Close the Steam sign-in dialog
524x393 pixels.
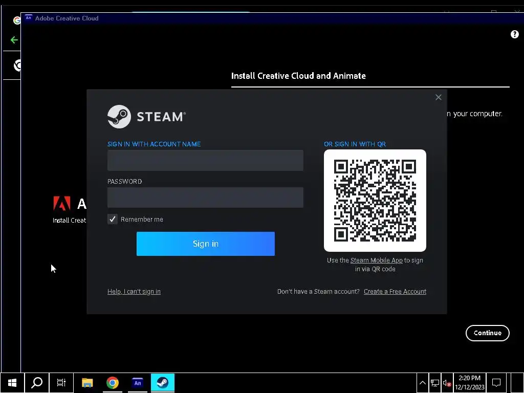439,97
